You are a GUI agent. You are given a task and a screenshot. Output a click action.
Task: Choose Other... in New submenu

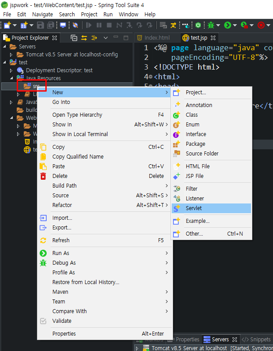[x=211, y=233]
